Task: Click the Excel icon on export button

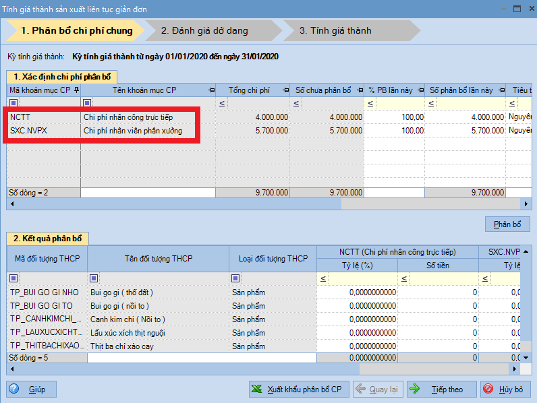Action: (x=257, y=389)
